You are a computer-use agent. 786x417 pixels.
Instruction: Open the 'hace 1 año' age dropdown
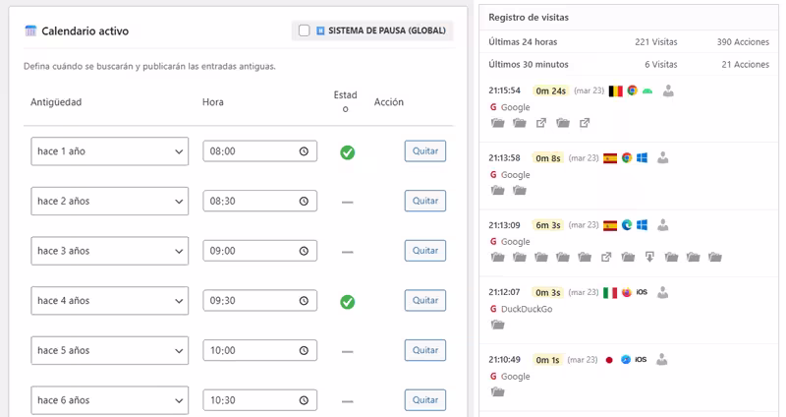tap(109, 151)
